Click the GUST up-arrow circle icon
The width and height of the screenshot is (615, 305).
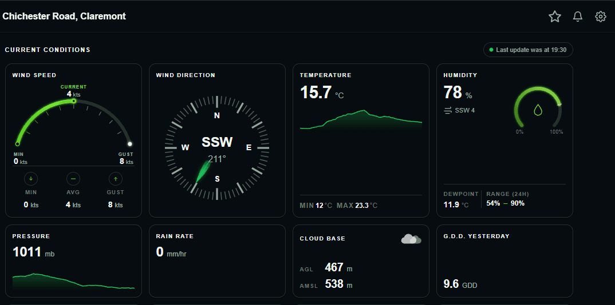click(116, 179)
